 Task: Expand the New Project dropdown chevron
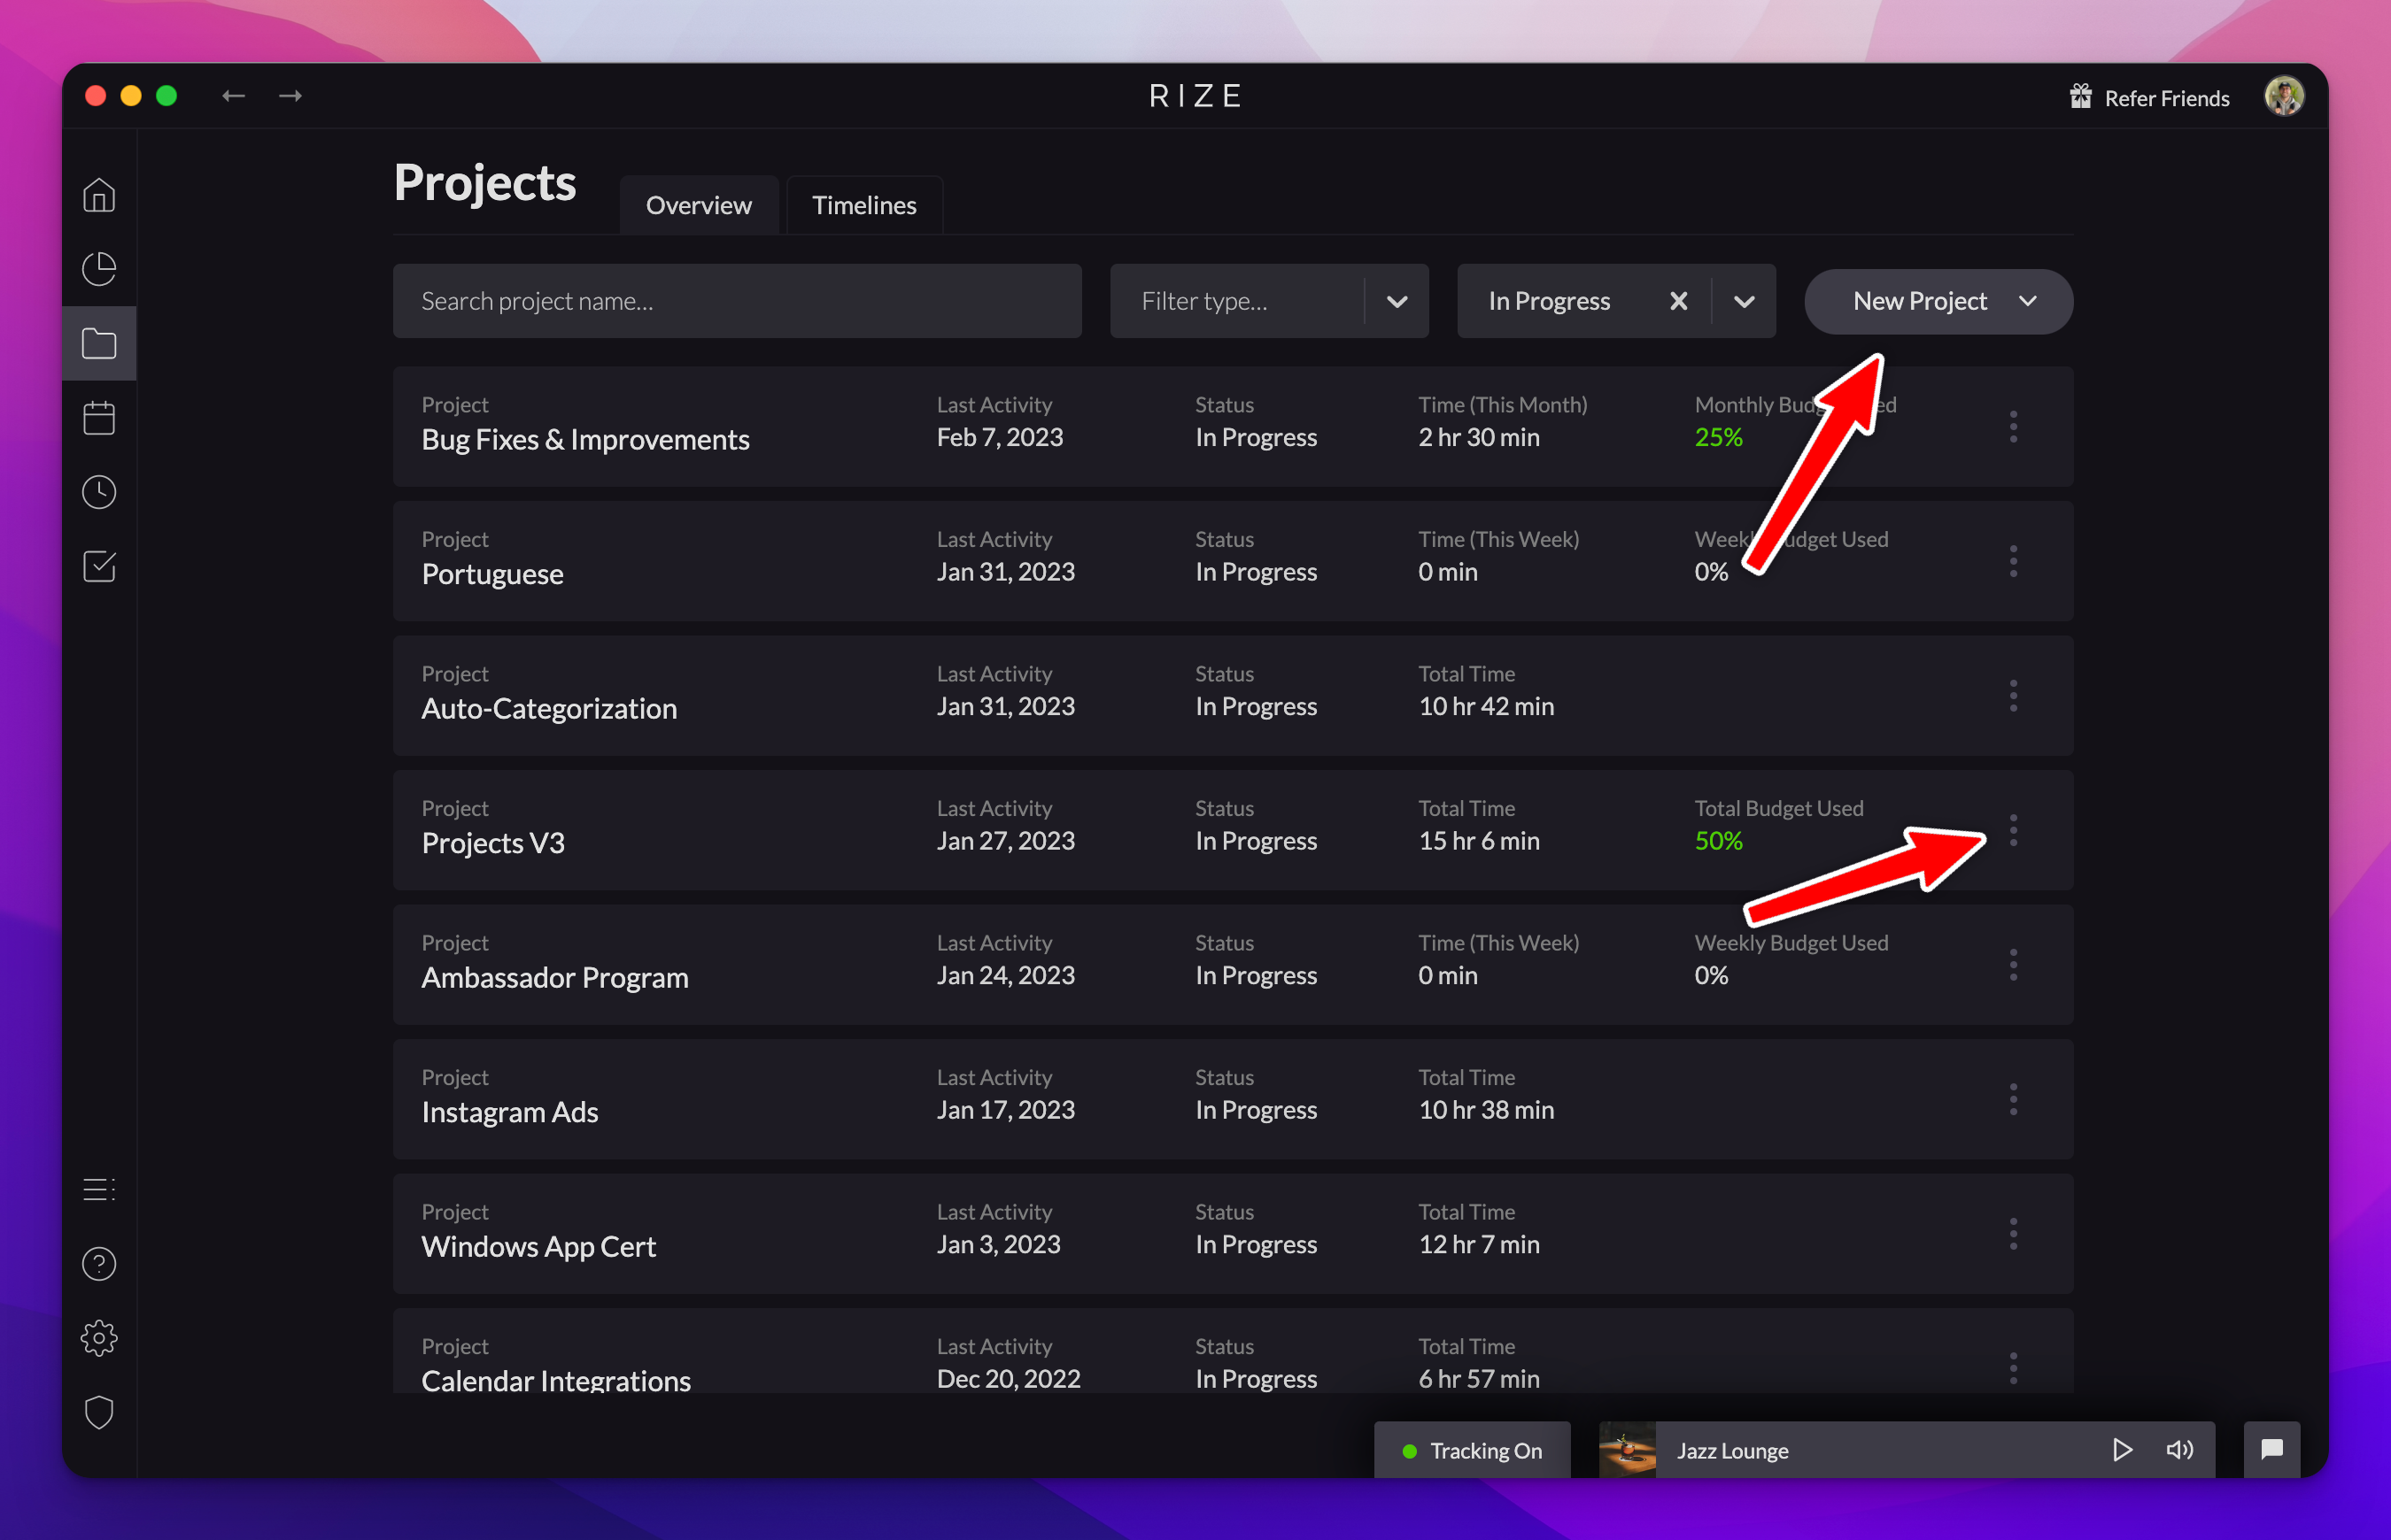pos(2028,301)
